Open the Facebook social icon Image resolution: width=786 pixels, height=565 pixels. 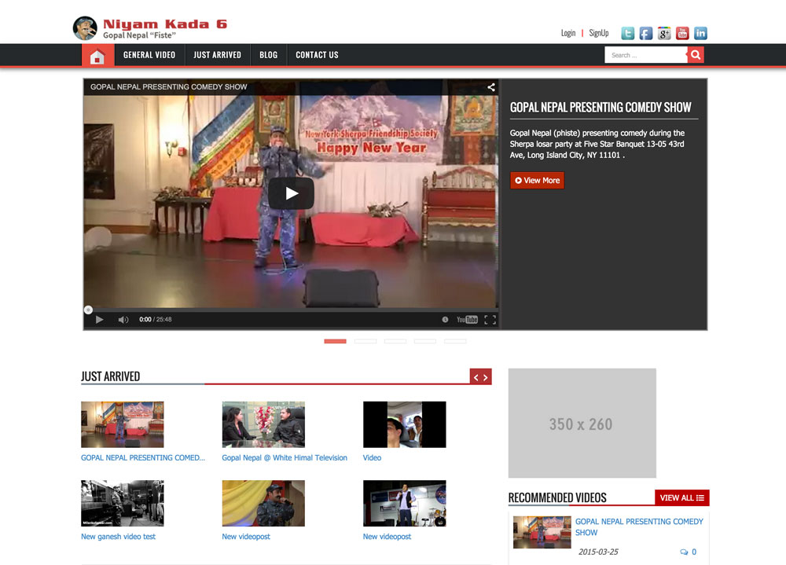tap(645, 33)
